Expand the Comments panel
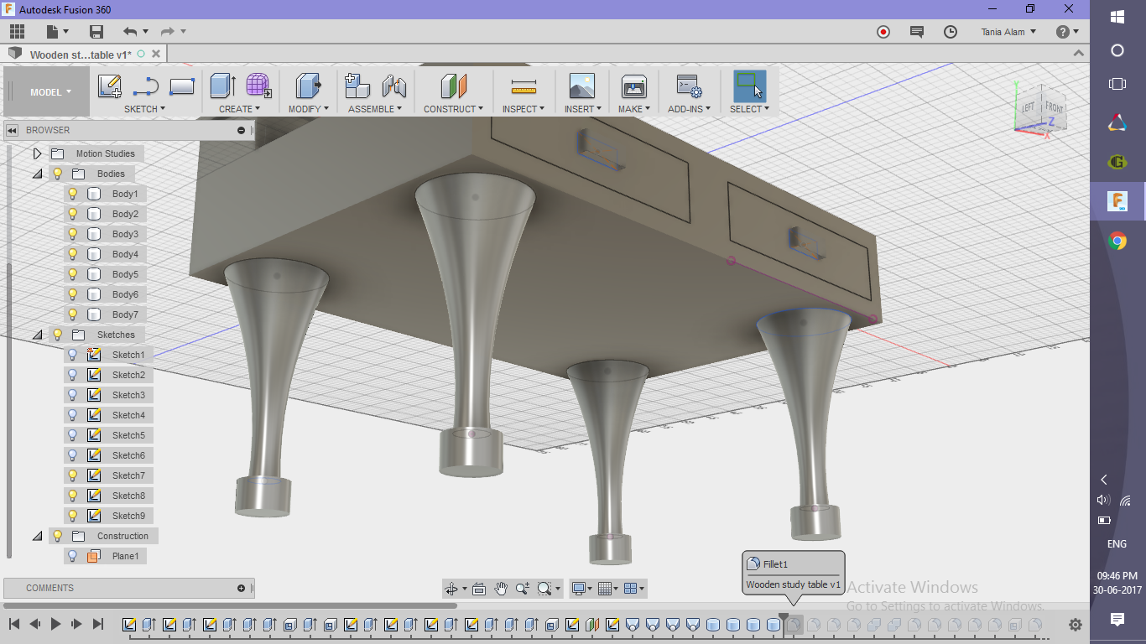 tap(241, 588)
